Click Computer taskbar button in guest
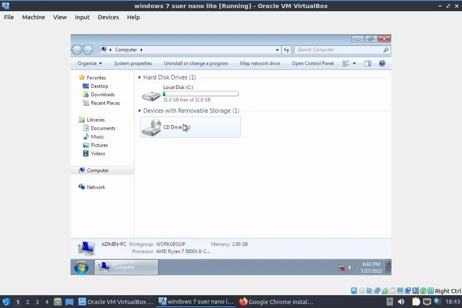Screen dimensions: 462x308 pyautogui.click(x=126, y=267)
